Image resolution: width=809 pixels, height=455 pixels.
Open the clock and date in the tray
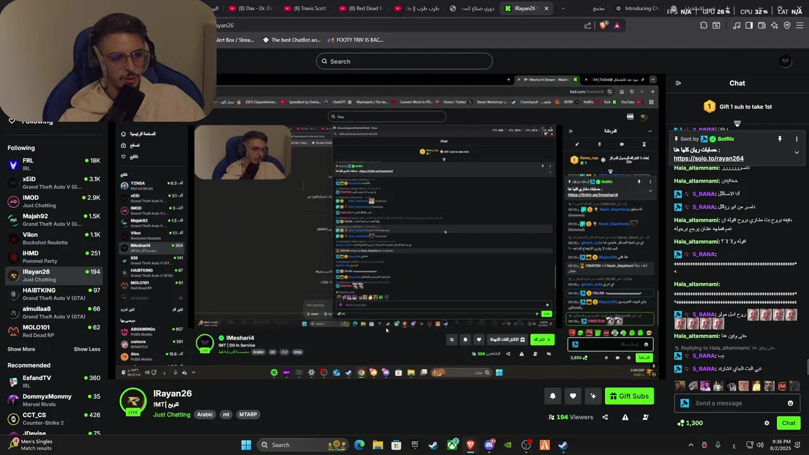coord(781,445)
